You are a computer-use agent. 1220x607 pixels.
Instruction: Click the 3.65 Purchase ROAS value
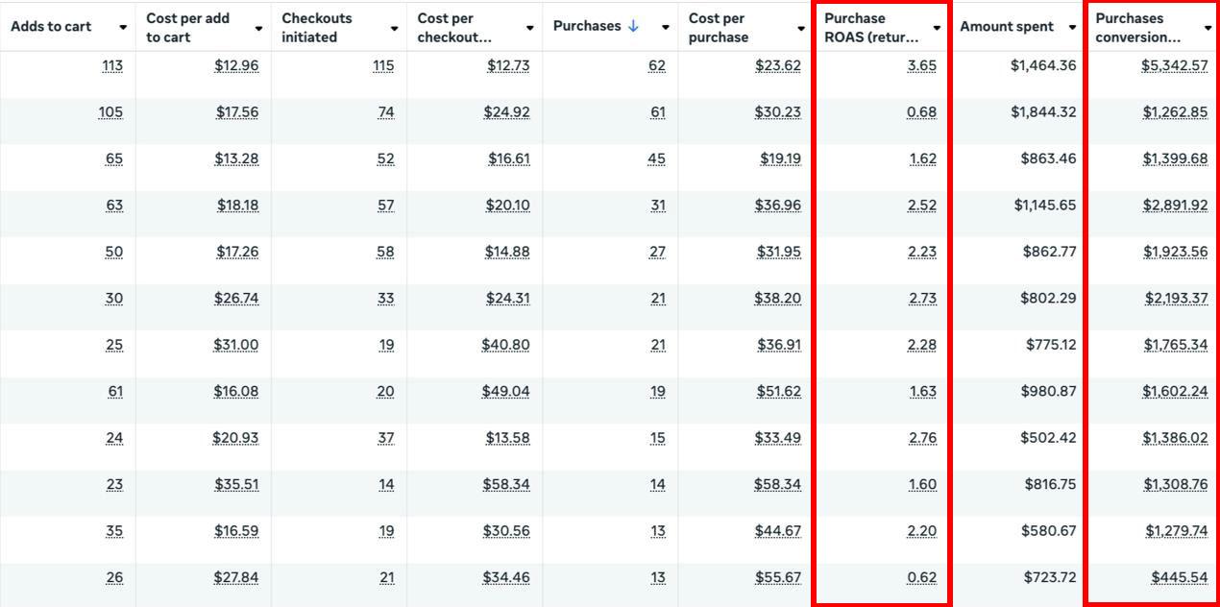tap(921, 65)
